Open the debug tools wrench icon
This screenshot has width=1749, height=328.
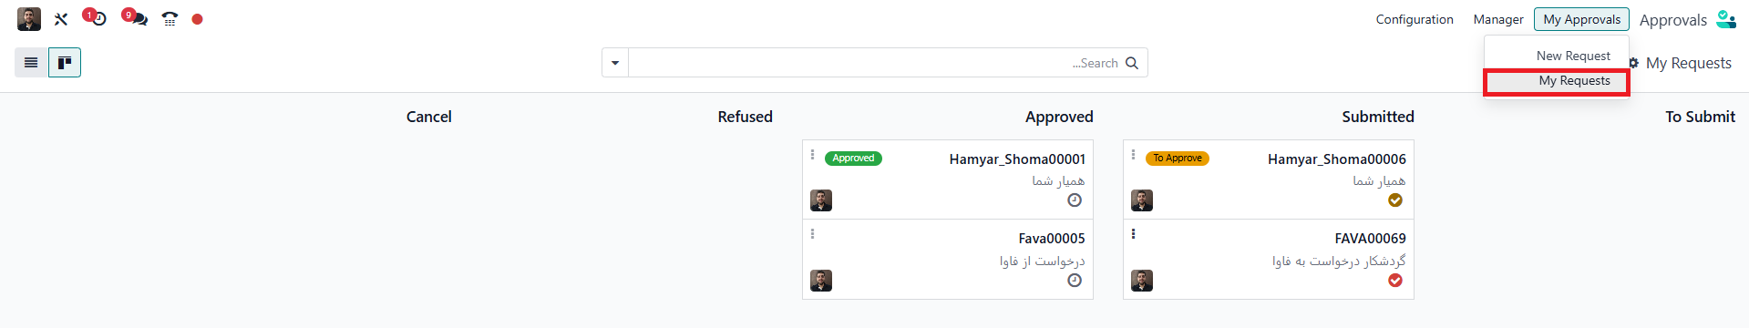click(x=61, y=19)
